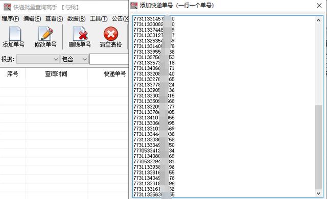Click the 序号 column header
The image size is (327, 199).
pyautogui.click(x=12, y=73)
